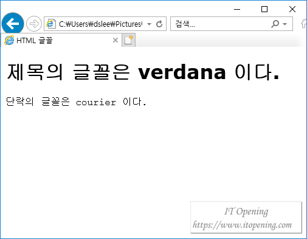This screenshot has width=307, height=239.
Task: Maximize the browser window
Action: (x=264, y=9)
